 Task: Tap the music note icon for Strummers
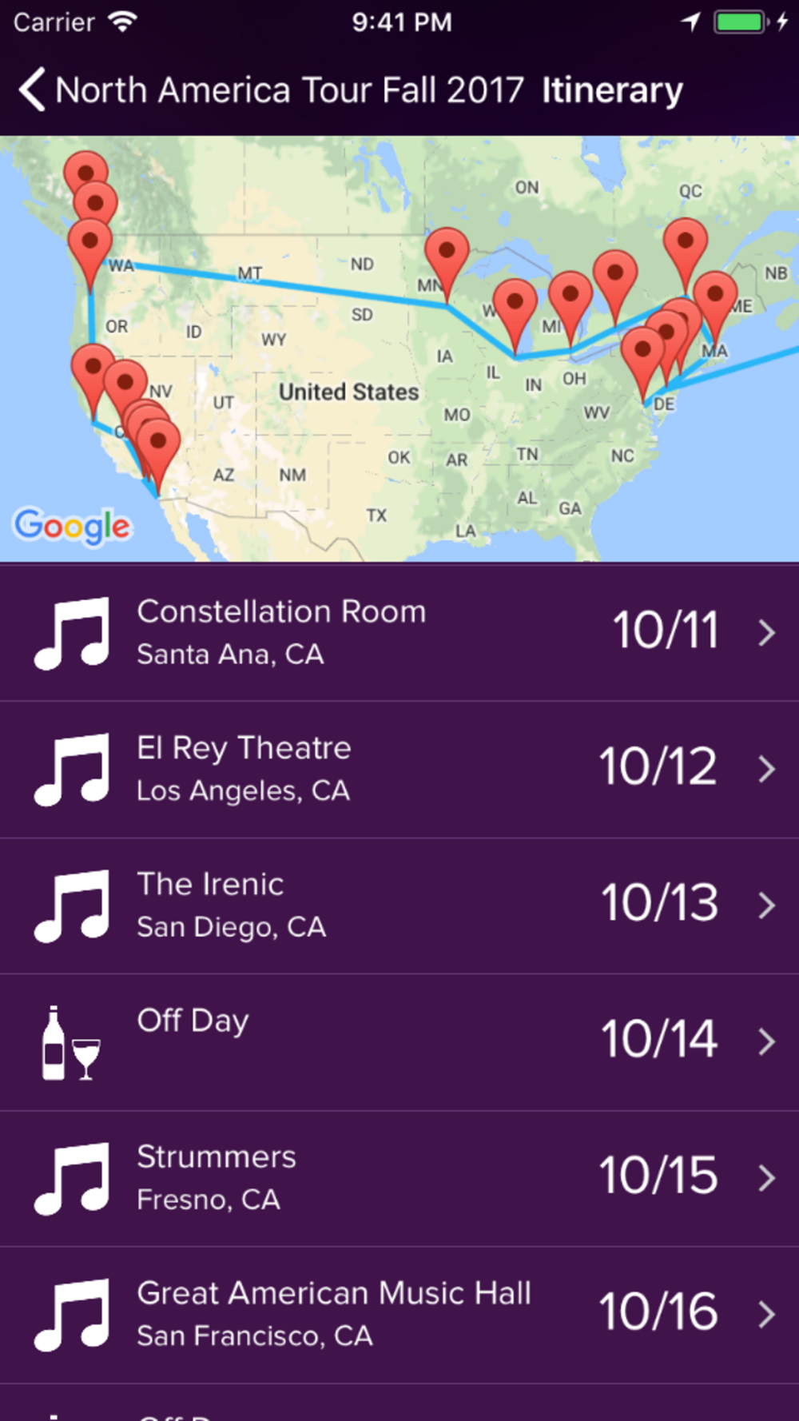[72, 1179]
